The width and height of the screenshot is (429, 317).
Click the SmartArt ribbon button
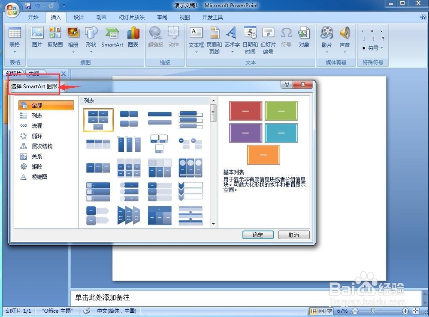112,37
